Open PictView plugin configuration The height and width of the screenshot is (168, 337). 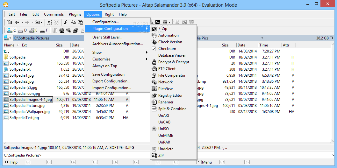pos(173,88)
